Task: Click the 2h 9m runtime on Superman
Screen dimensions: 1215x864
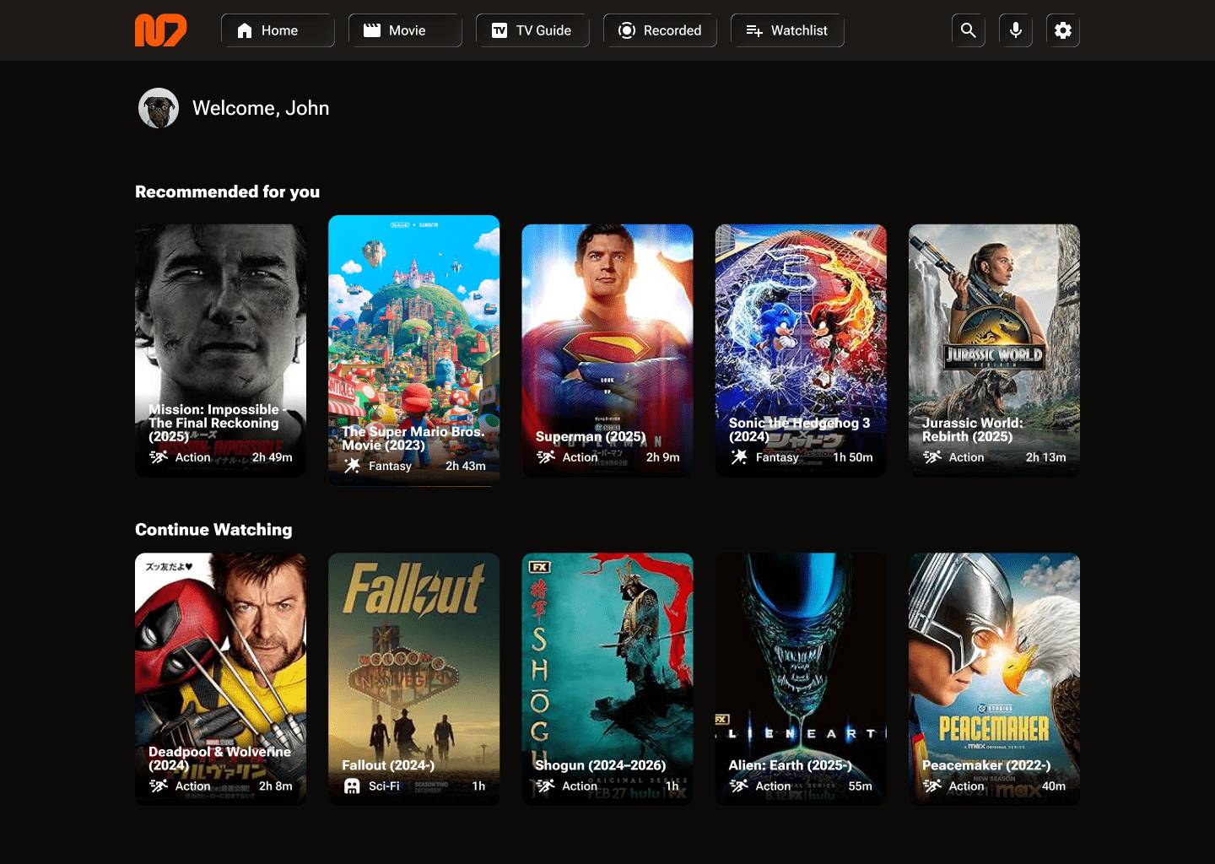Action: [x=663, y=457]
